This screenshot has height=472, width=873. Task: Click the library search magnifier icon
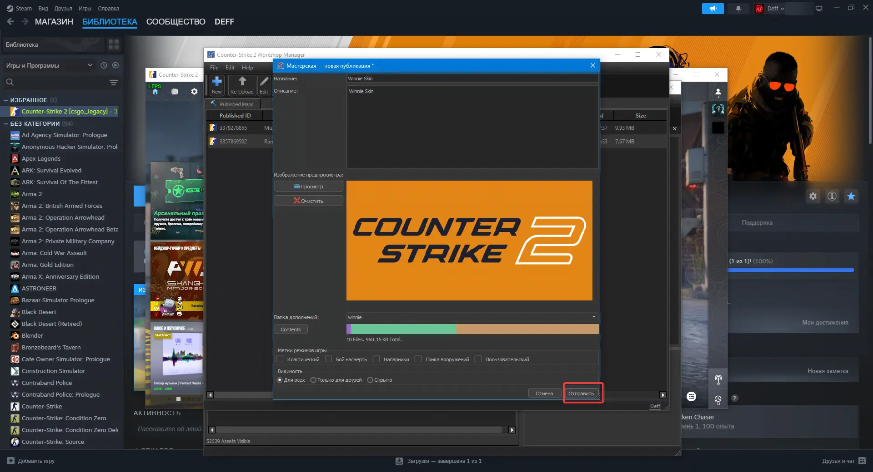[x=10, y=82]
